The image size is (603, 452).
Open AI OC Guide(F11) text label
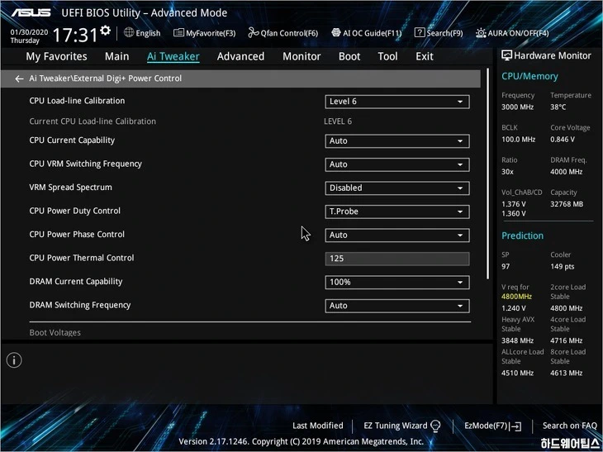(372, 33)
